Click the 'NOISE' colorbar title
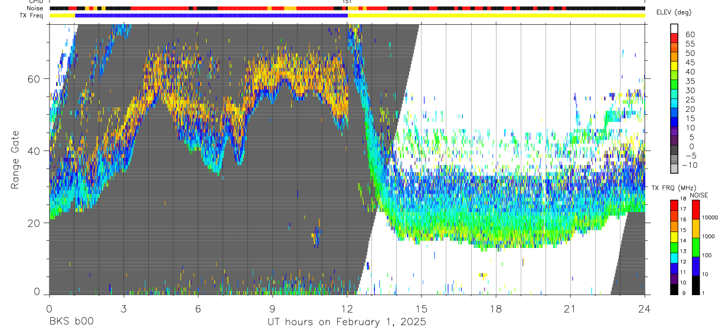Viewport: 725px width, 334px height. pos(699,195)
